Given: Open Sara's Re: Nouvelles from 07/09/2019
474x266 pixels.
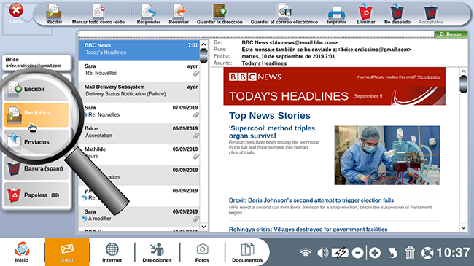Looking at the screenshot, I should click(139, 112).
